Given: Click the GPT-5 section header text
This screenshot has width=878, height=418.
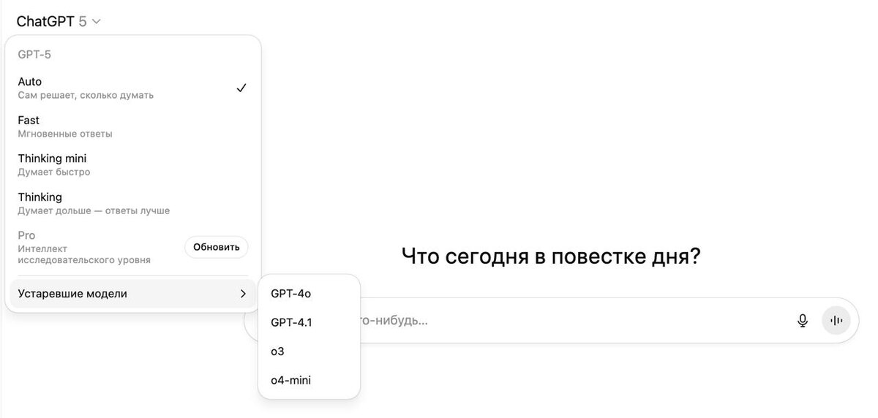Looking at the screenshot, I should click(x=34, y=54).
